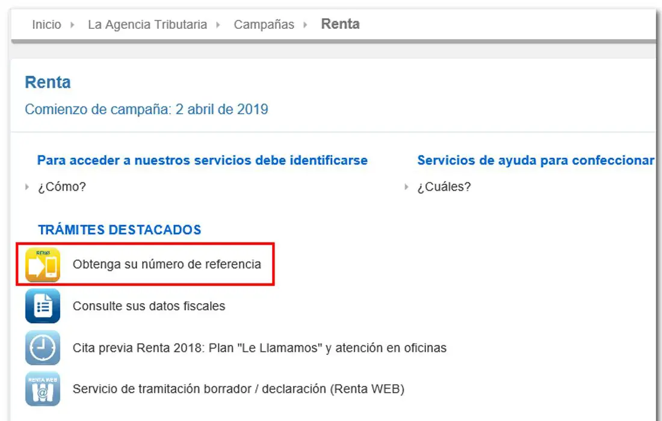
Task: Select the current Renta breadcrumb
Action: pyautogui.click(x=340, y=24)
